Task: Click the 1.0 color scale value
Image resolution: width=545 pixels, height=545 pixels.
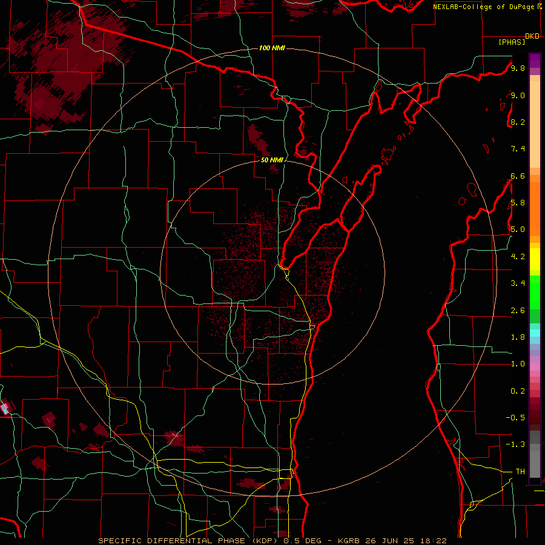Action: [x=518, y=364]
